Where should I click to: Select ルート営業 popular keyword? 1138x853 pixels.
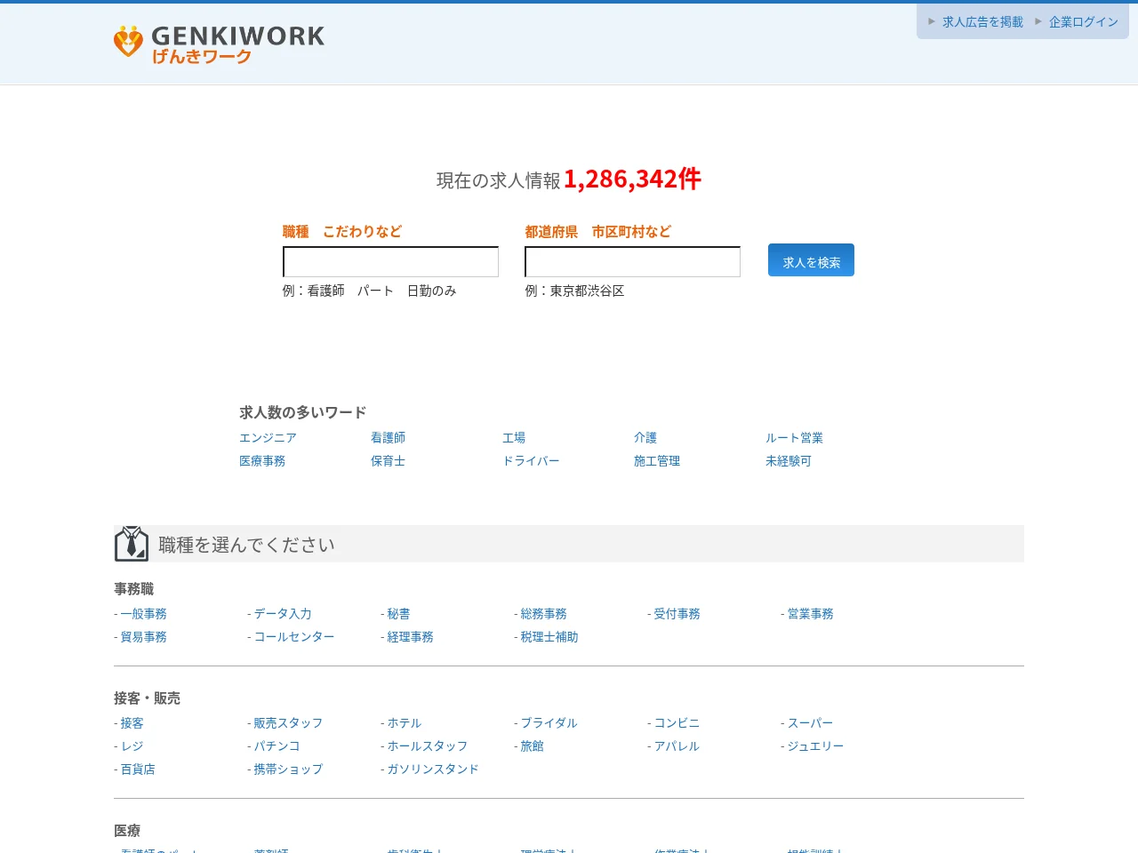pos(794,438)
